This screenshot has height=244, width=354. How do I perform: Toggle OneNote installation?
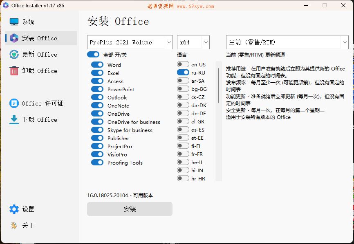(x=97, y=105)
